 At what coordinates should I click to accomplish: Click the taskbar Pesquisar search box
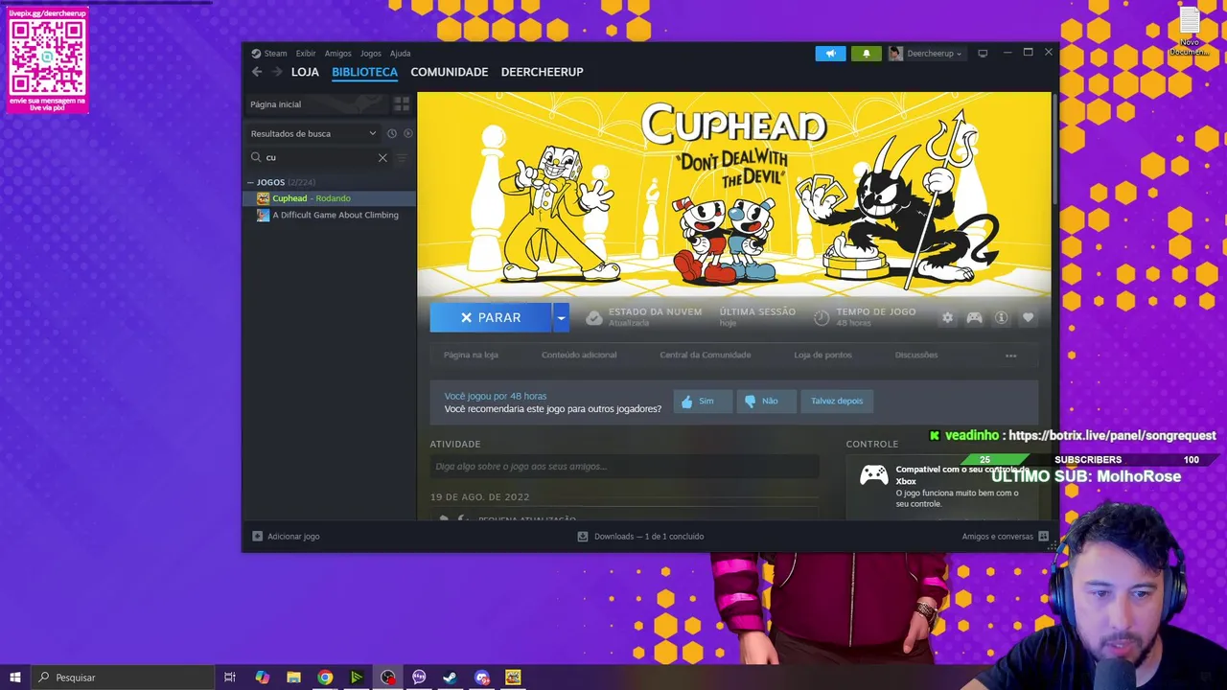tap(123, 678)
